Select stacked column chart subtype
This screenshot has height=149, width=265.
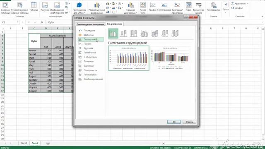coord(123,34)
